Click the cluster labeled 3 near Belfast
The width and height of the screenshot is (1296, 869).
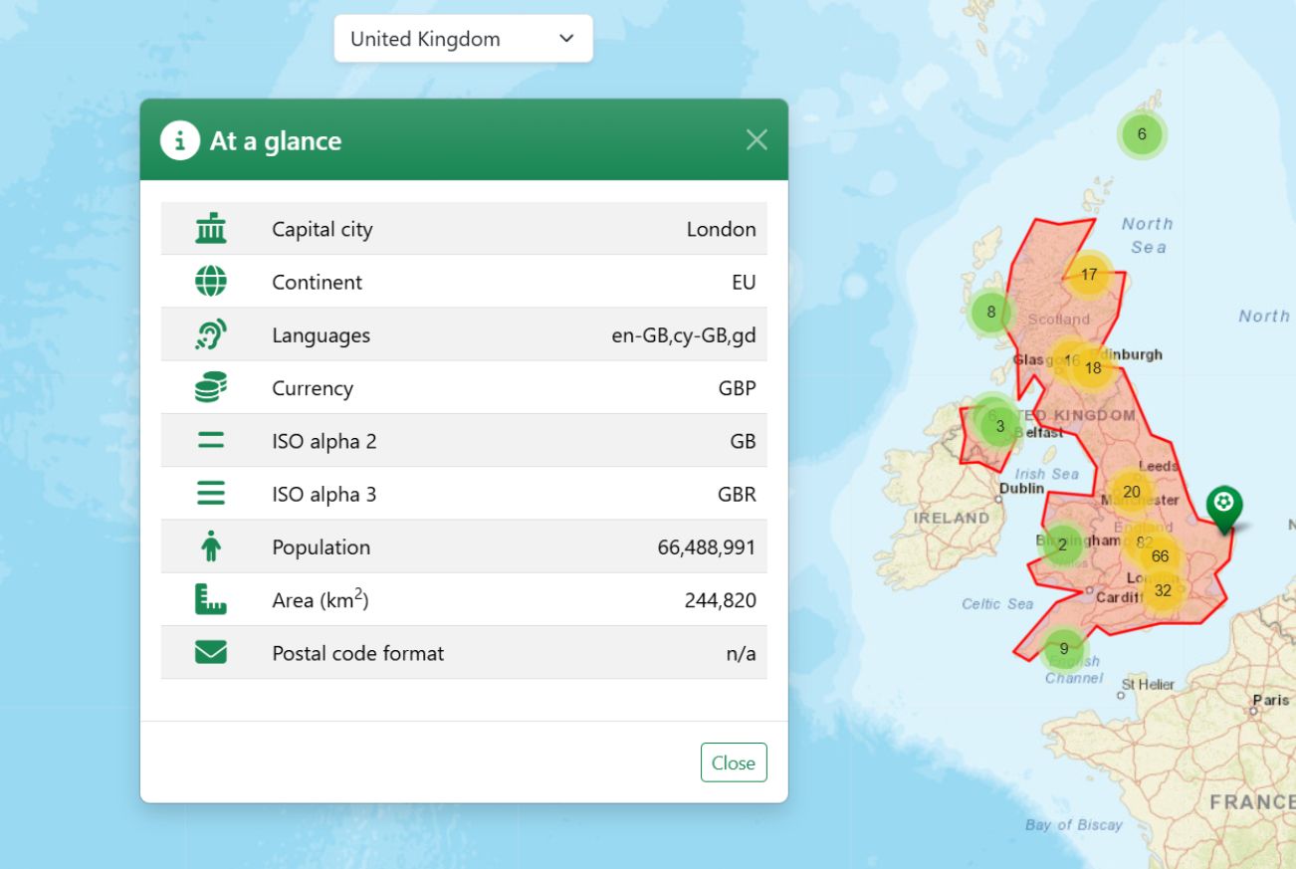[x=998, y=425]
